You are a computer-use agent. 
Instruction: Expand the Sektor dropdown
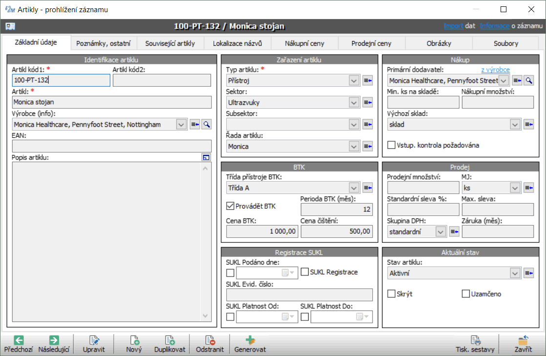click(354, 102)
